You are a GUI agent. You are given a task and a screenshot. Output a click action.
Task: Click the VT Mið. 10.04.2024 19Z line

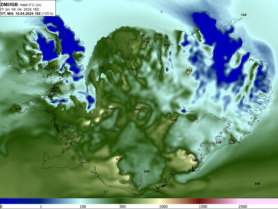point(27,13)
